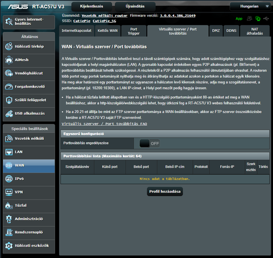Click the Rendszernapló log icon
The height and width of the screenshot is (258, 273).
point(9,232)
